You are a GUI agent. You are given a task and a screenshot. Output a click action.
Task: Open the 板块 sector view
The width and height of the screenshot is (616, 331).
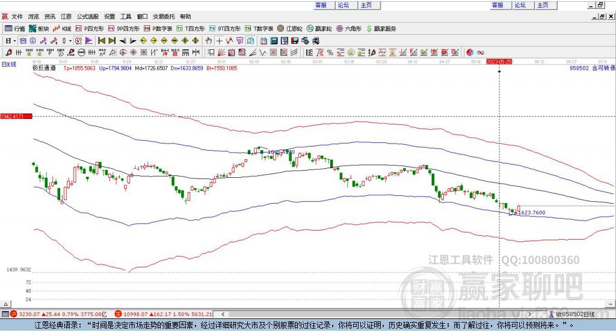pyautogui.click(x=39, y=29)
